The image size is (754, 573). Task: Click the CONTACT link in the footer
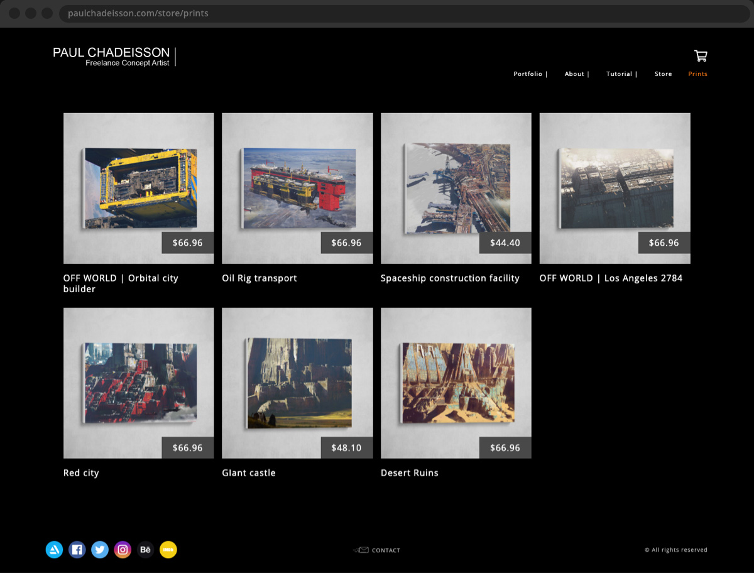pos(386,550)
